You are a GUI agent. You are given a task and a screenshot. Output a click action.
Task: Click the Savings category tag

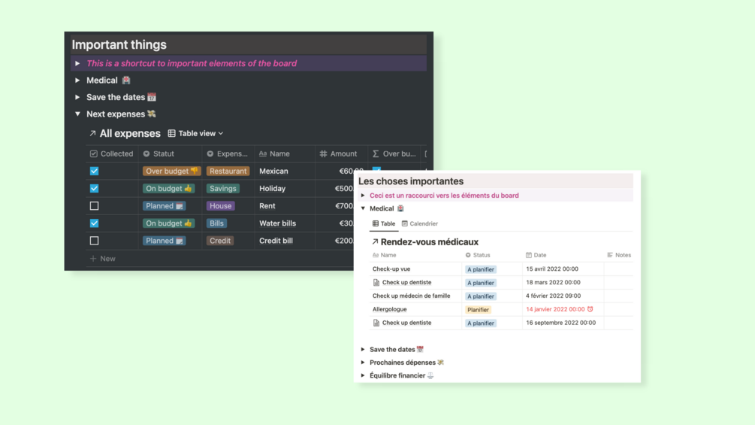tap(223, 188)
